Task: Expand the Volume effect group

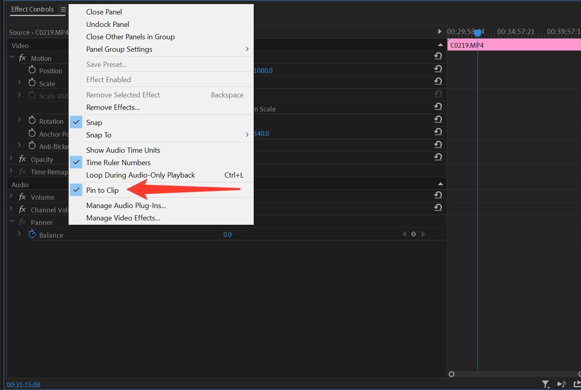Action: click(x=11, y=196)
